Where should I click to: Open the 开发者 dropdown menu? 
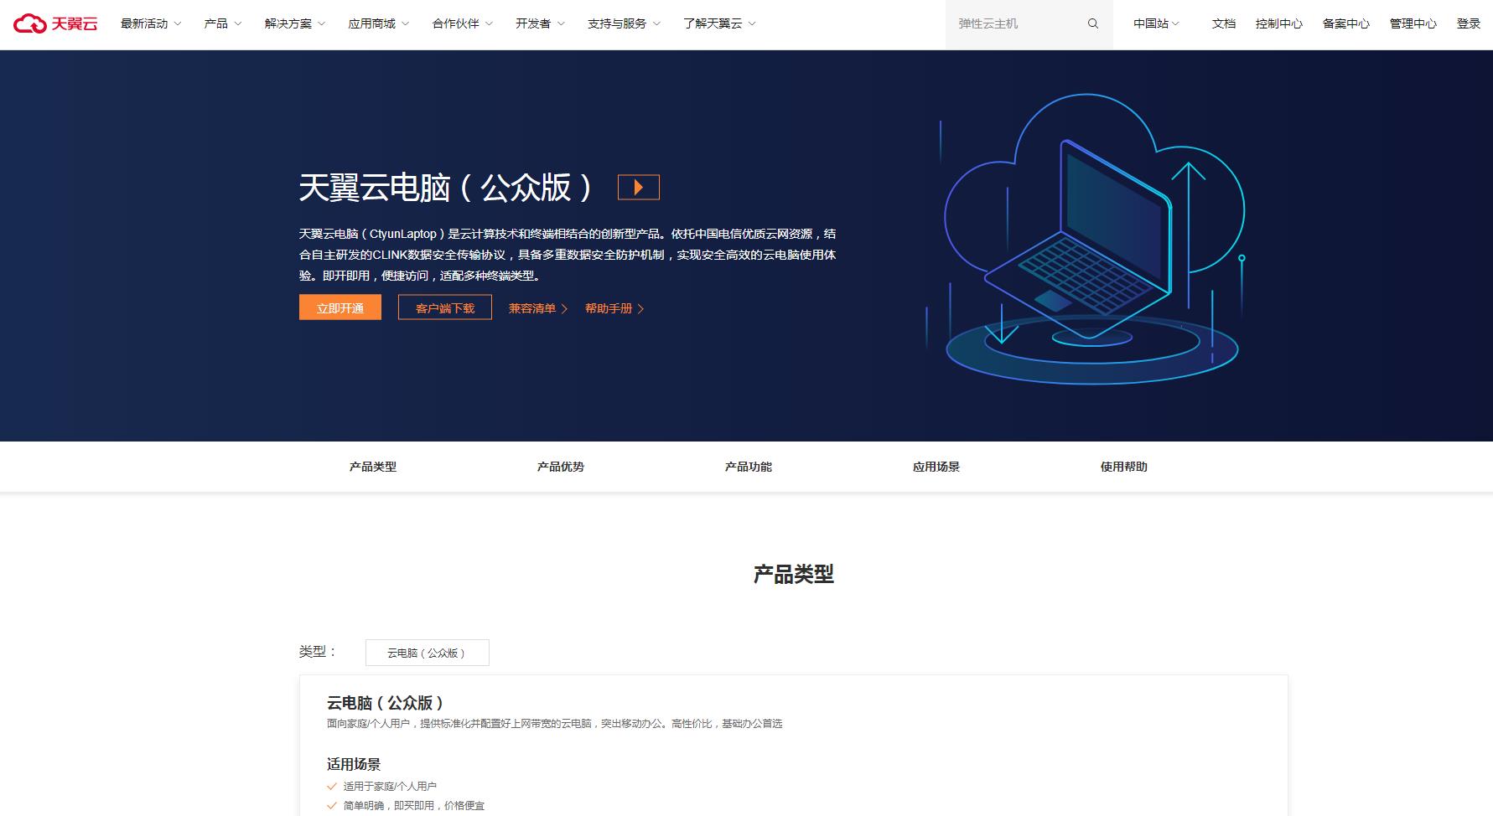(541, 23)
